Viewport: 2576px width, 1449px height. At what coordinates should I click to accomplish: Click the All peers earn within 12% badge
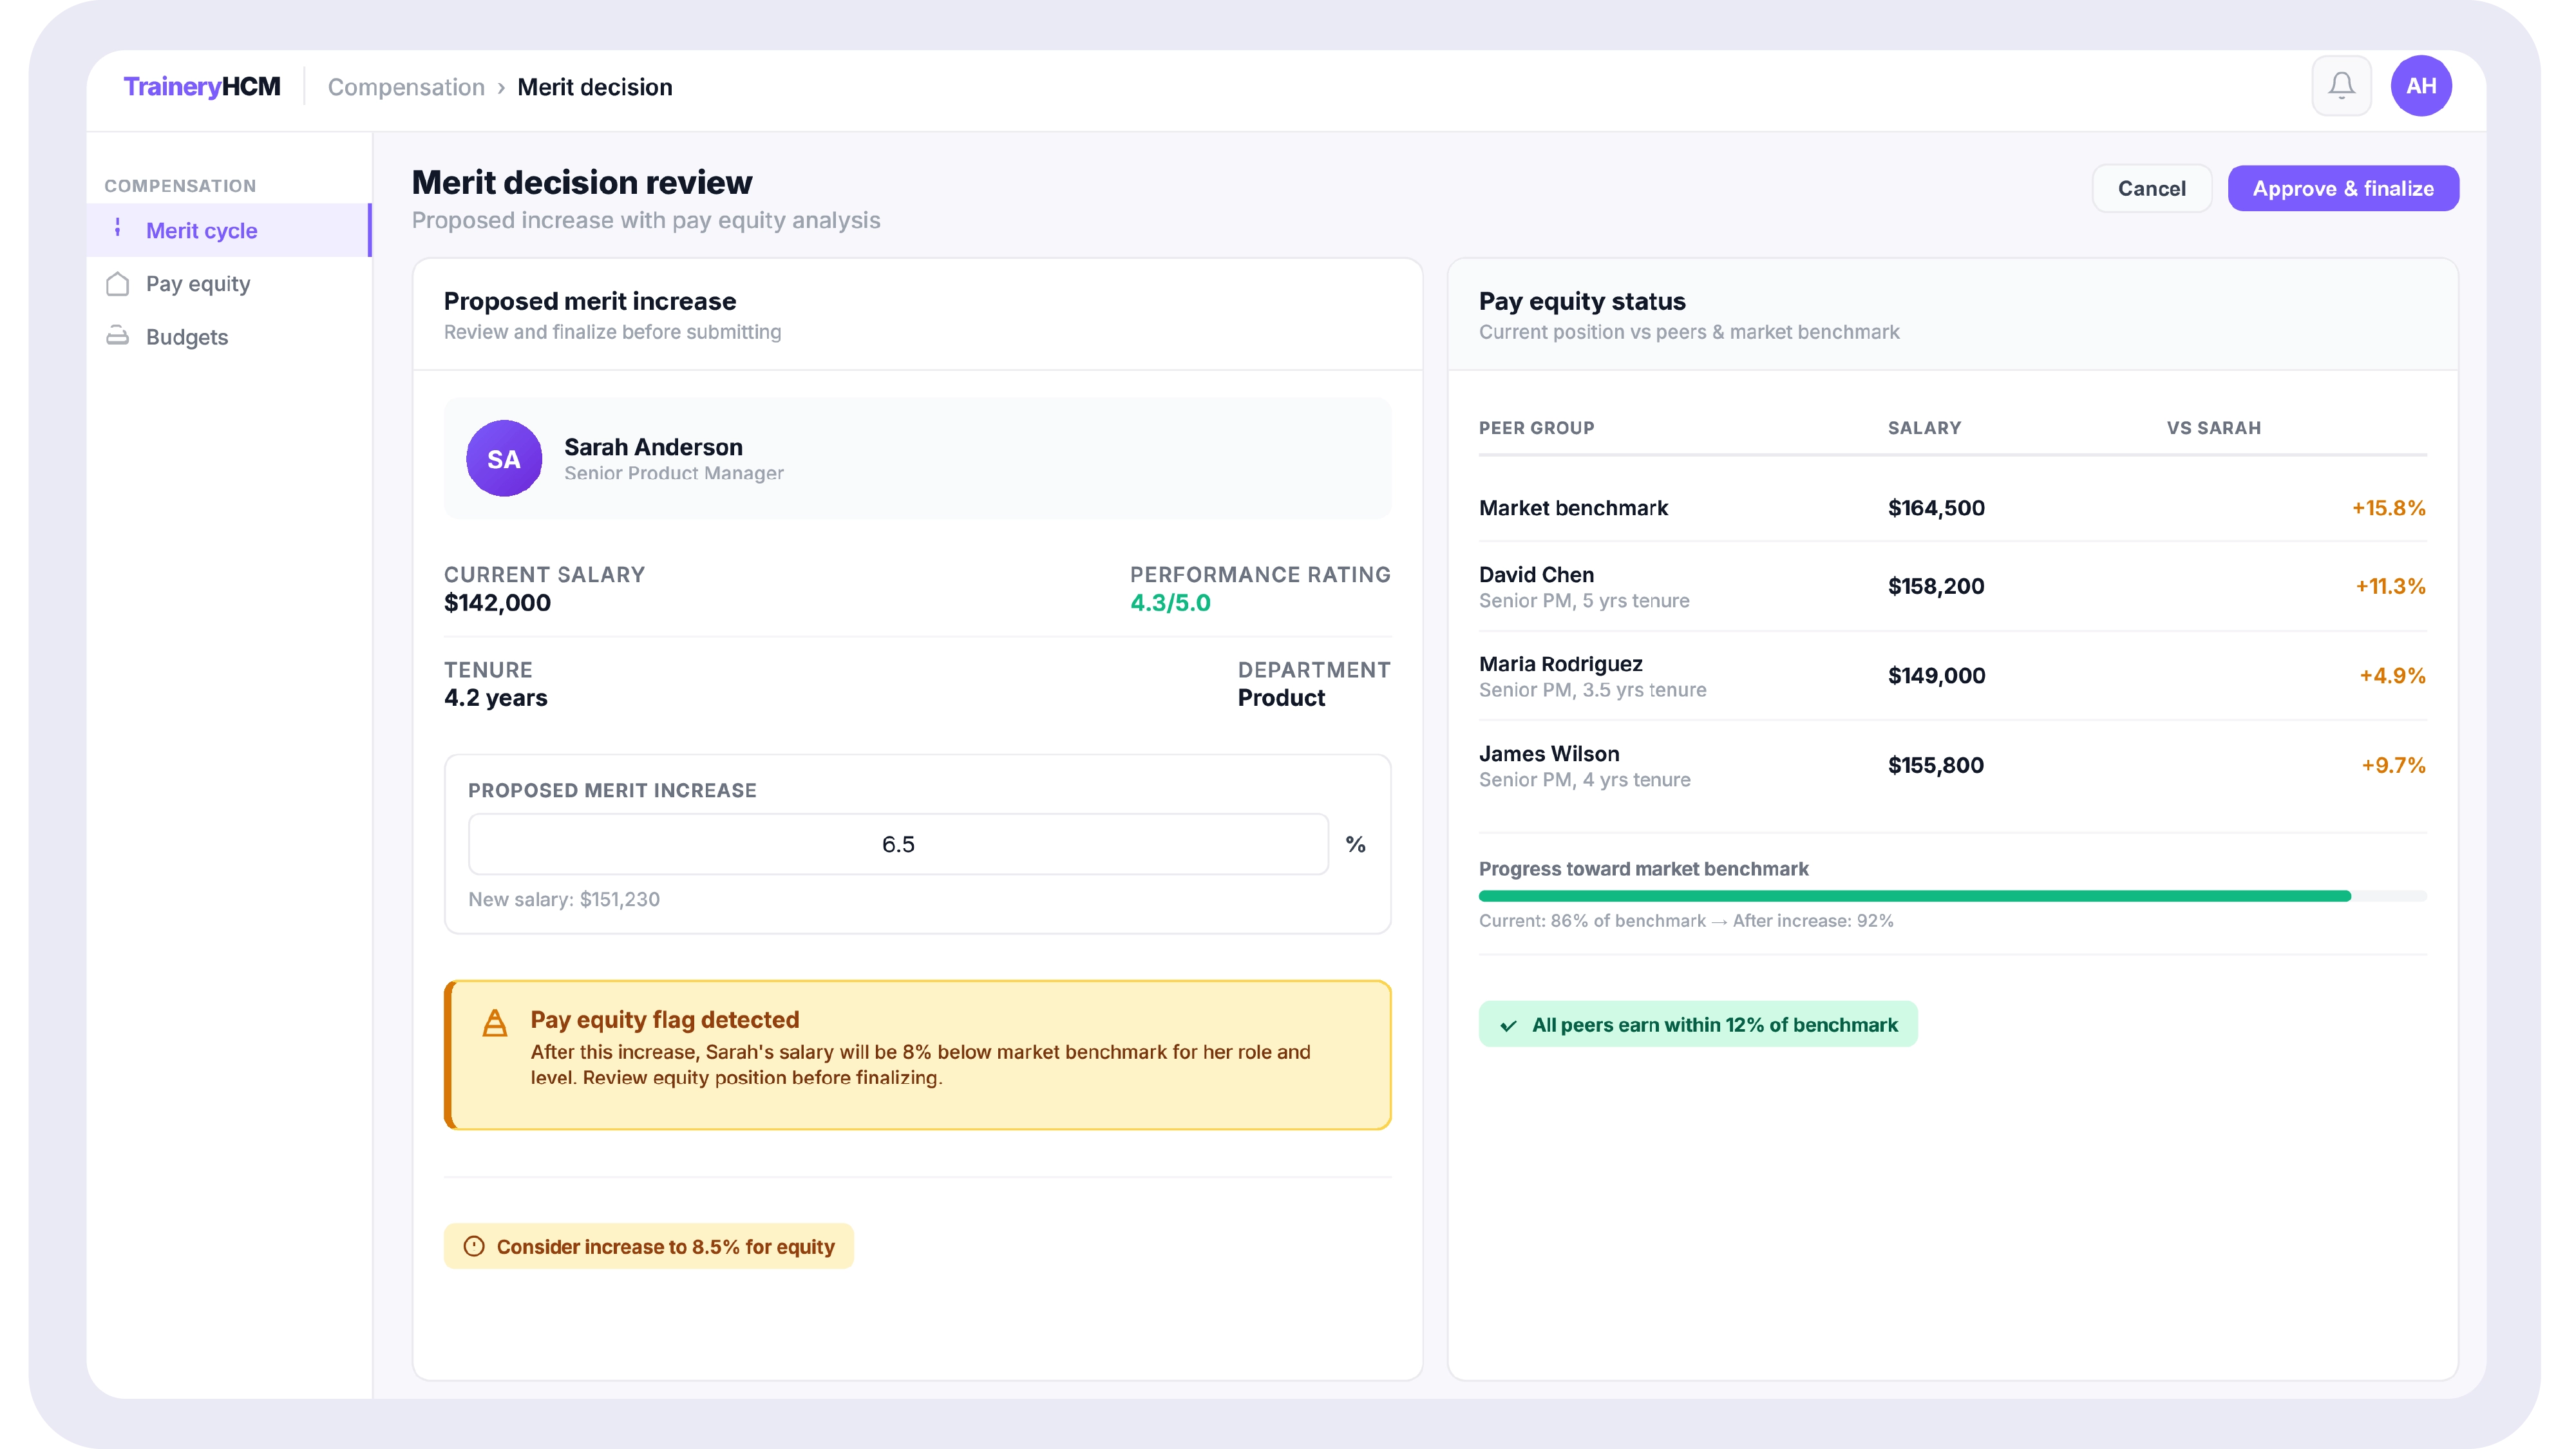coord(1697,1025)
